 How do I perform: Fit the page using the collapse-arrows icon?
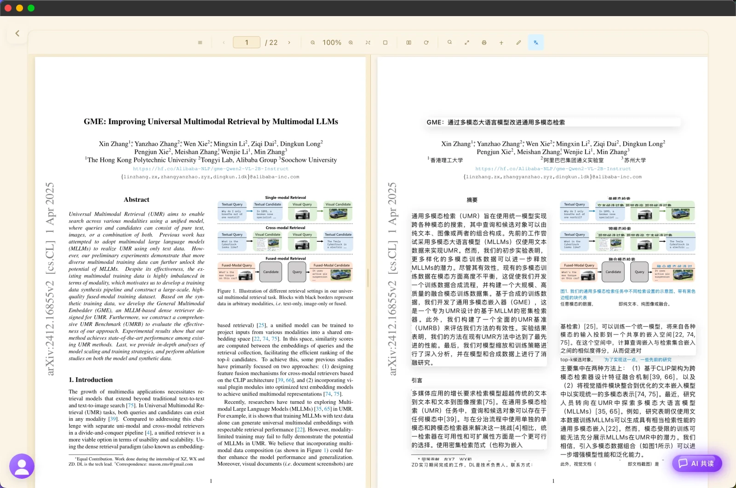(368, 43)
